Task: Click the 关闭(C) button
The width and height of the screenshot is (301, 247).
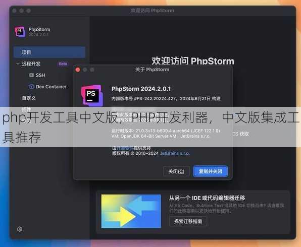Action: click(176, 171)
